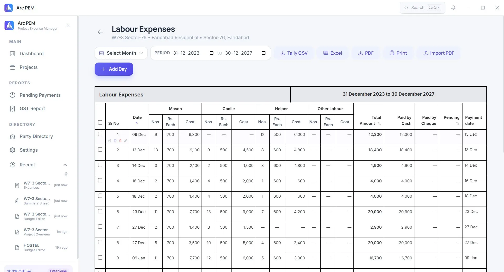The height and width of the screenshot is (272, 504).
Task: Tick the row 8 checkbox for 27 Dec
Action: point(100,242)
